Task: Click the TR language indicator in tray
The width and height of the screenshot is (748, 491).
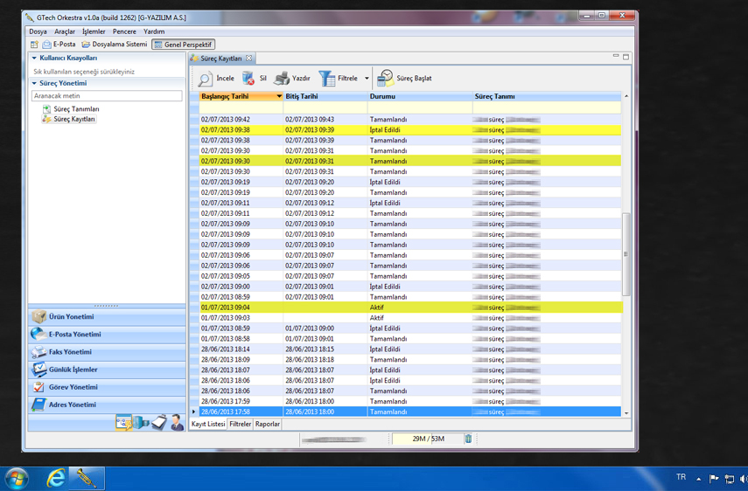Action: (682, 477)
